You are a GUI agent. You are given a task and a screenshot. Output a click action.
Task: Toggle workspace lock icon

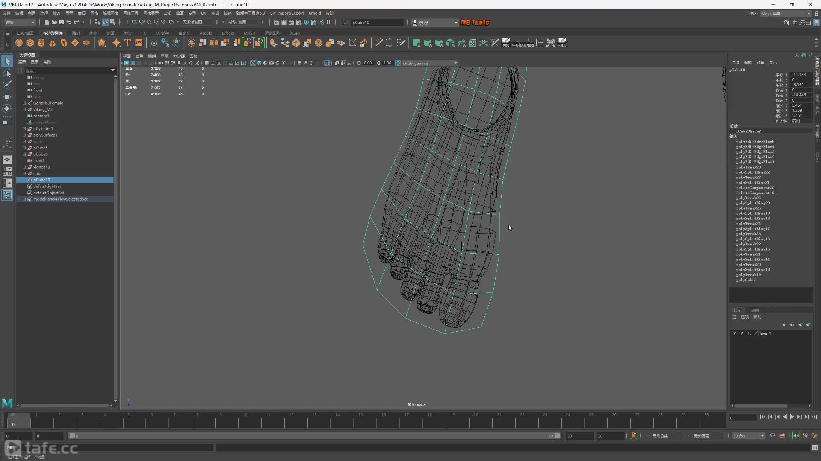[x=817, y=14]
